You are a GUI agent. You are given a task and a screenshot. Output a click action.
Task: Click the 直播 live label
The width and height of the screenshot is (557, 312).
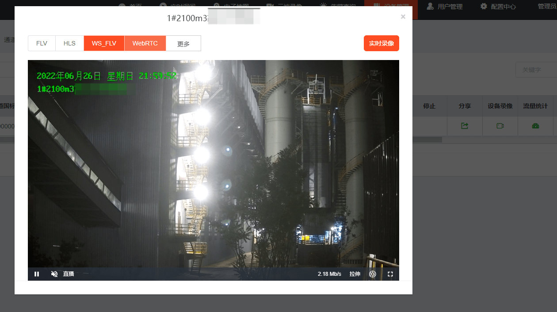pyautogui.click(x=69, y=274)
